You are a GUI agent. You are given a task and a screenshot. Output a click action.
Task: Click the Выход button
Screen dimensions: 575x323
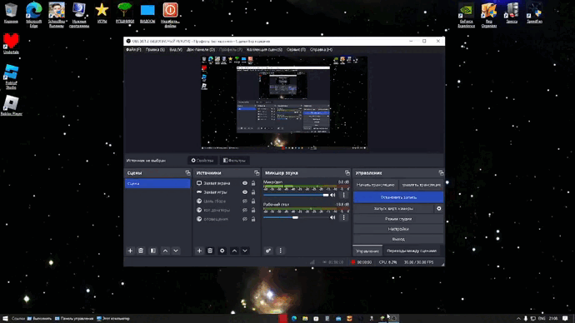tap(398, 239)
